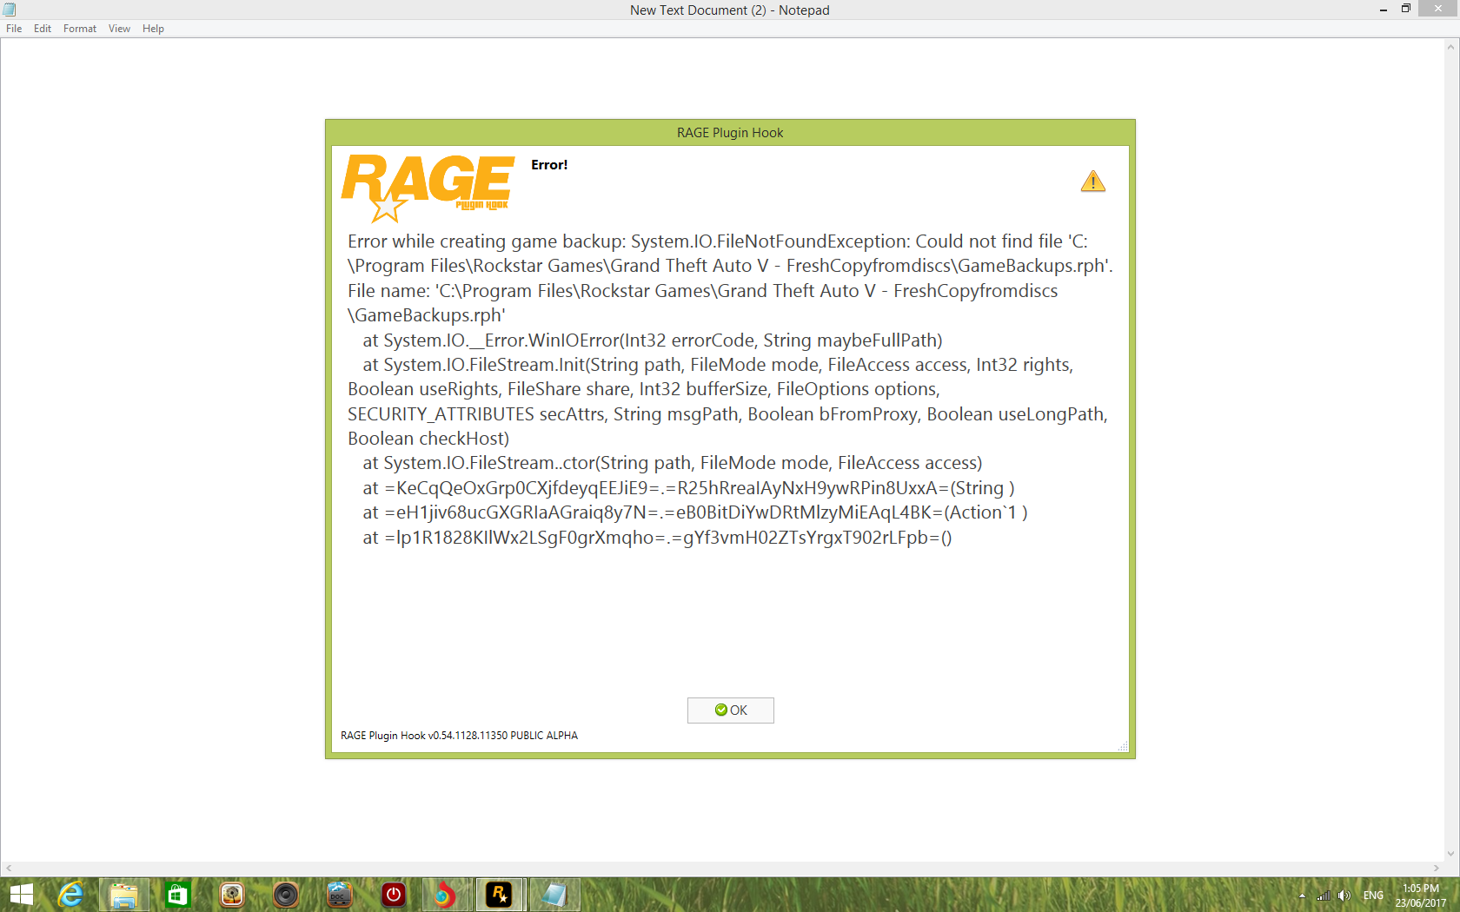Click the RAGE Plugin Hook dialog title
The width and height of the screenshot is (1460, 912).
click(x=730, y=133)
